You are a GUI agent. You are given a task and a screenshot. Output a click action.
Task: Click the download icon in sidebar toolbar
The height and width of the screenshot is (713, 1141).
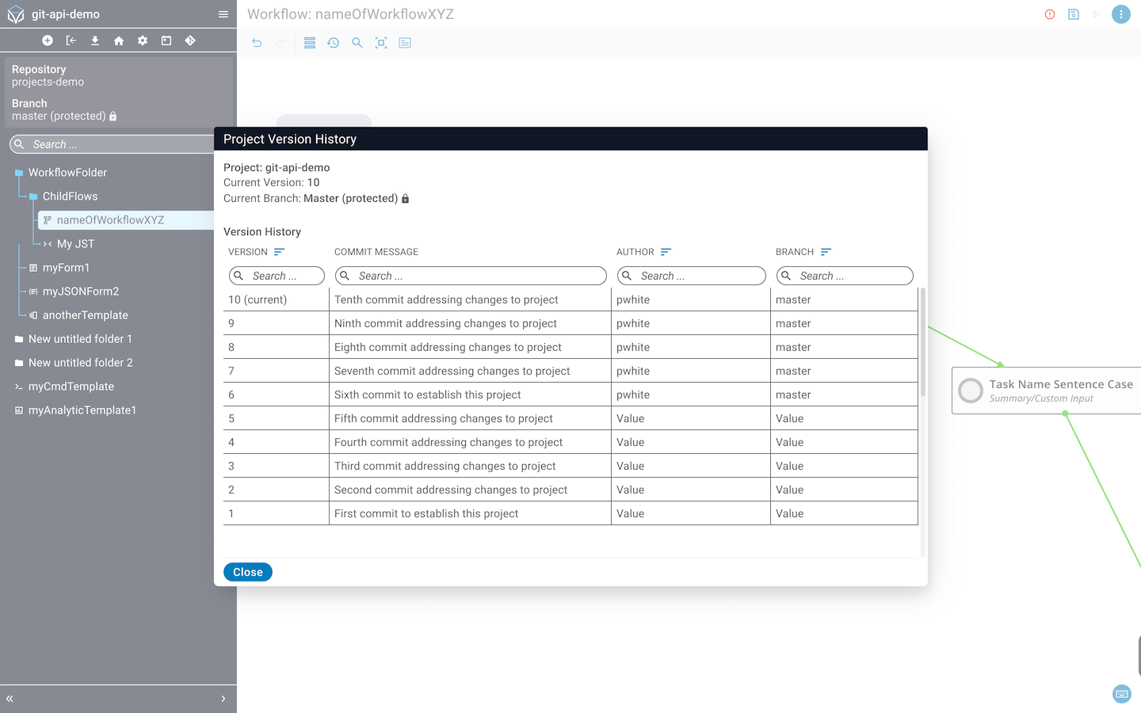pos(95,40)
